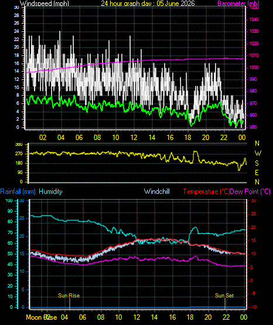Image resolution: width=273 pixels, height=325 pixels.
Task: Click the topmost "N" compass letter
Action: tap(257, 143)
